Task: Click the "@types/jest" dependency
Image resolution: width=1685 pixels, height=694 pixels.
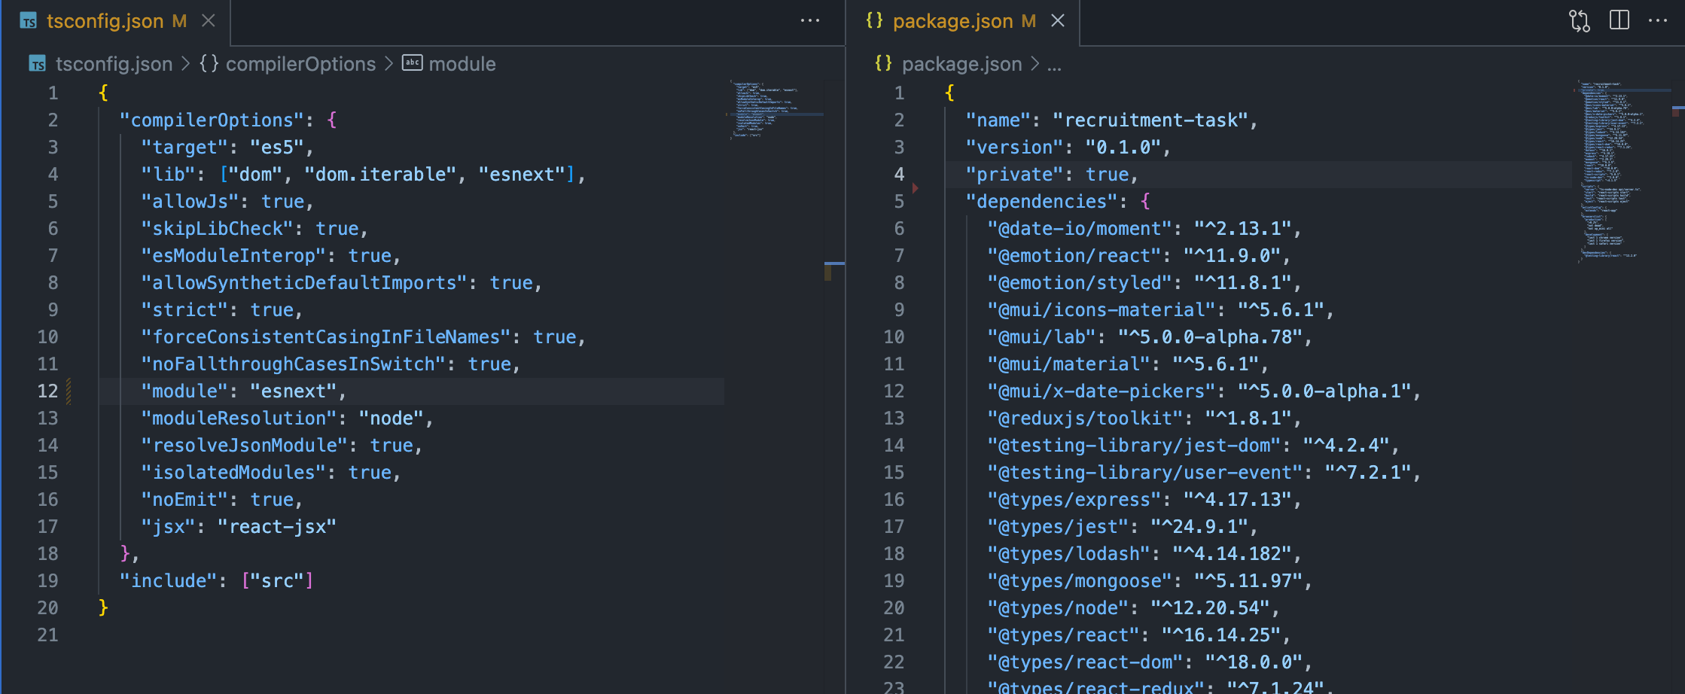Action: [1058, 527]
